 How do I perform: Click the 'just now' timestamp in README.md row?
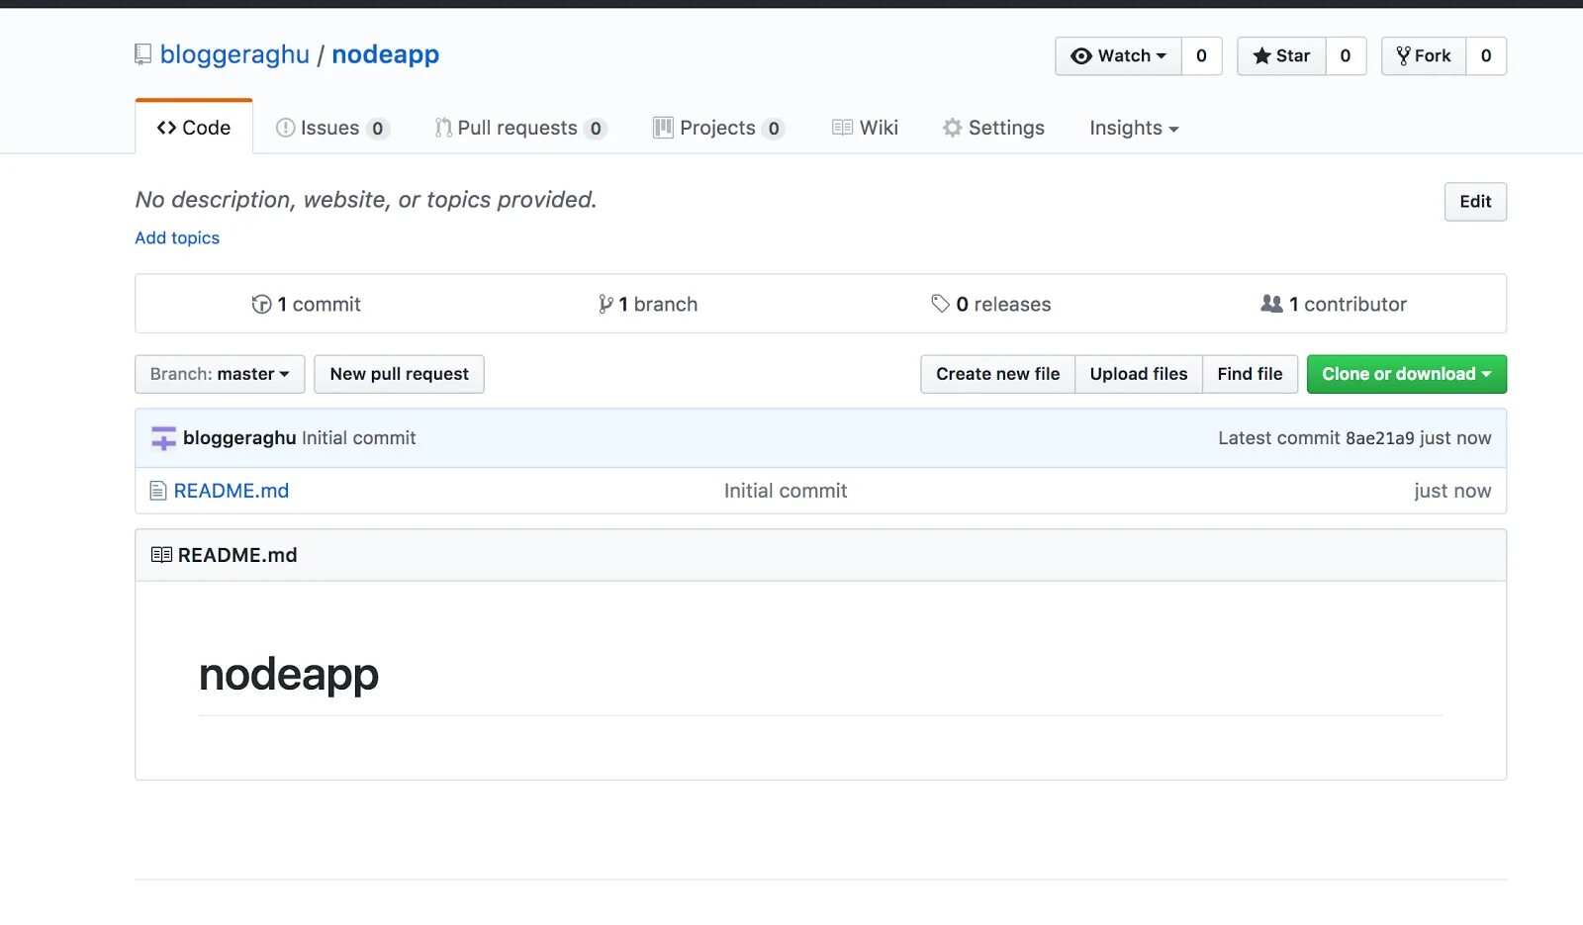(1452, 491)
